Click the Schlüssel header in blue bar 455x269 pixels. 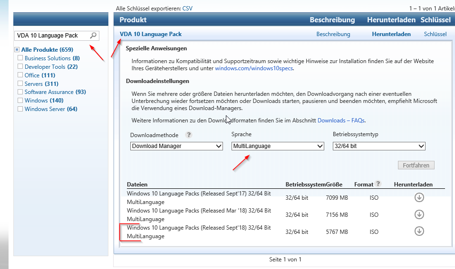tap(436, 20)
